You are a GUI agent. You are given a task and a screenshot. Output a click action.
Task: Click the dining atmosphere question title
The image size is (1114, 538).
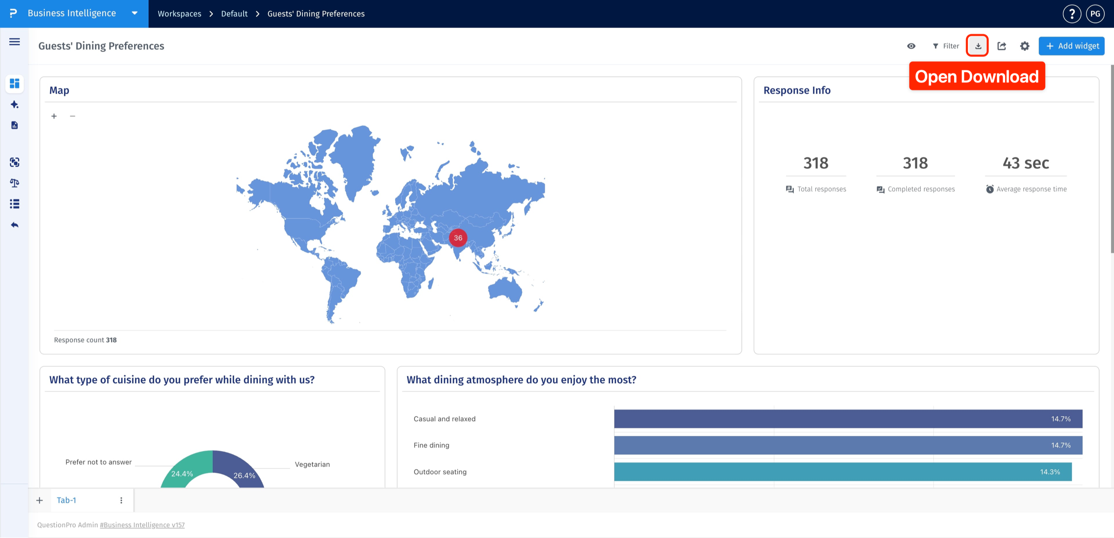tap(521, 380)
